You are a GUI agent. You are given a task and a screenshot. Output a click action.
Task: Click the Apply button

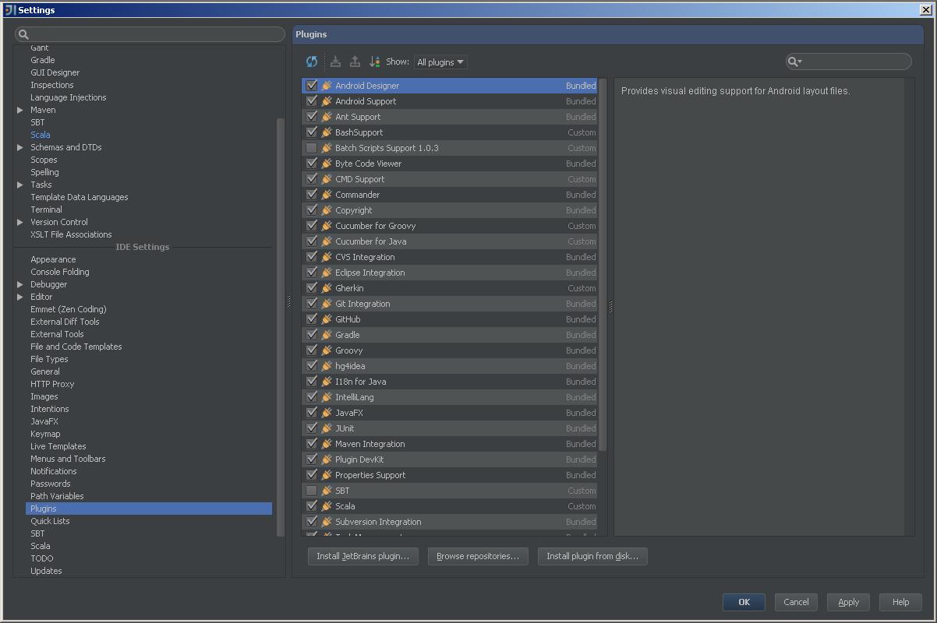848,602
